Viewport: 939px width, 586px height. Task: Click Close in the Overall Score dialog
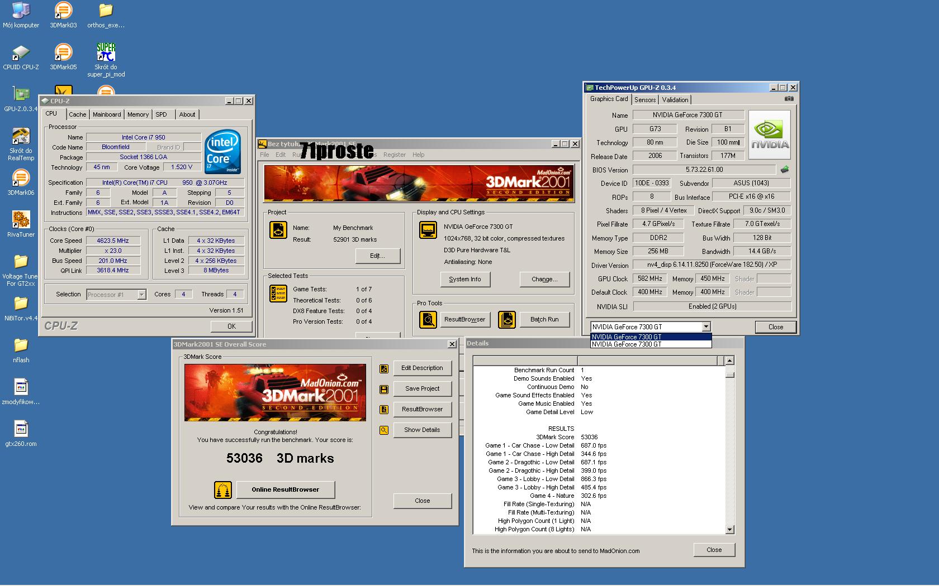point(422,501)
